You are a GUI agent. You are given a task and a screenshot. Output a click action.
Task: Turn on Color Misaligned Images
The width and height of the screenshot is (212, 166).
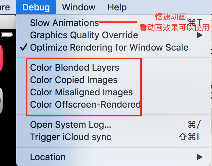81,92
